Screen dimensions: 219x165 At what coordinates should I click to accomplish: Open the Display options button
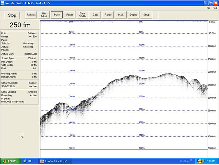pyautogui.click(x=134, y=15)
